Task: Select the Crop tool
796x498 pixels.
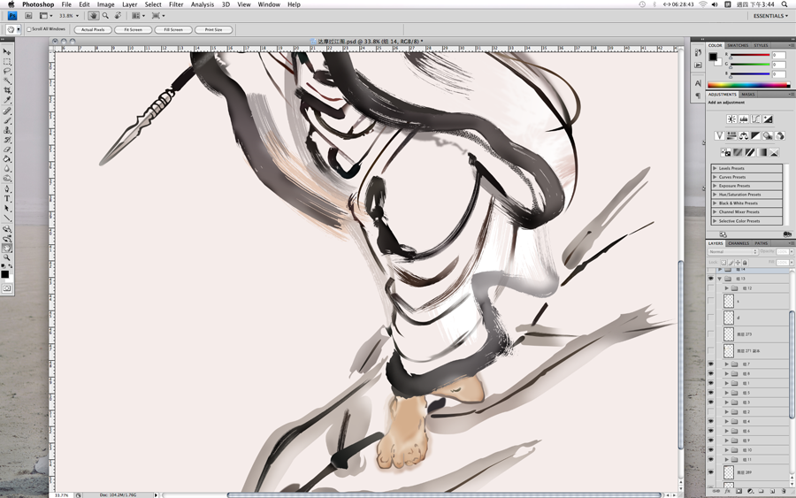Action: click(6, 90)
